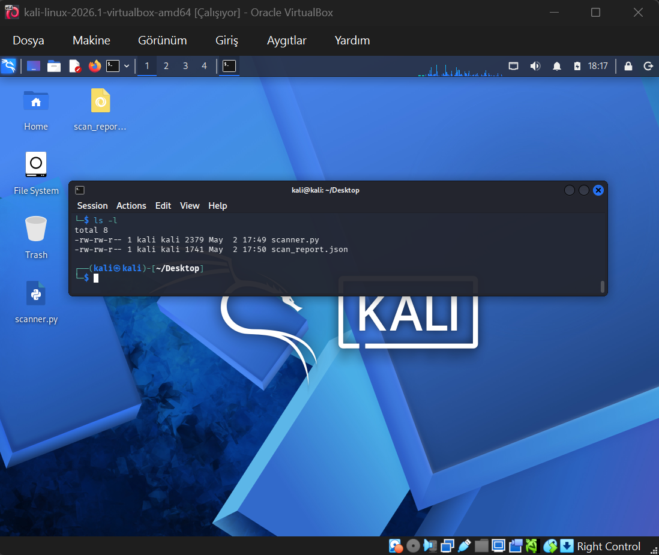Screen dimensions: 659x555
Task: Click the recording status icon
Action: point(516,546)
